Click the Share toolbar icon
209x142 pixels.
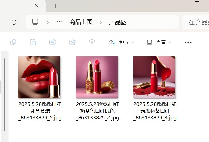click(72, 42)
